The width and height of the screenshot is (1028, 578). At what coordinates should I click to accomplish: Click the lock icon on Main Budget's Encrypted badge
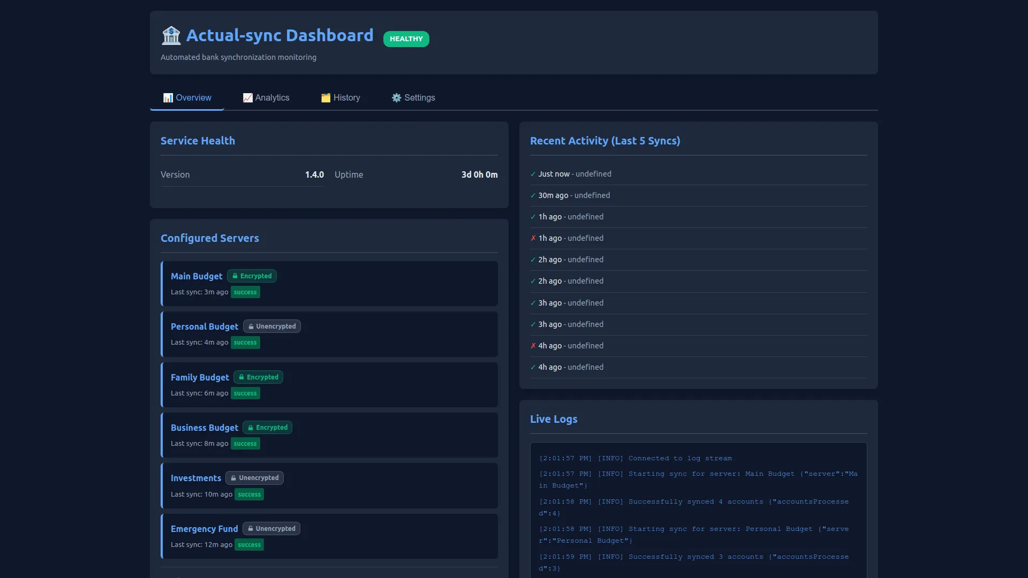(235, 276)
